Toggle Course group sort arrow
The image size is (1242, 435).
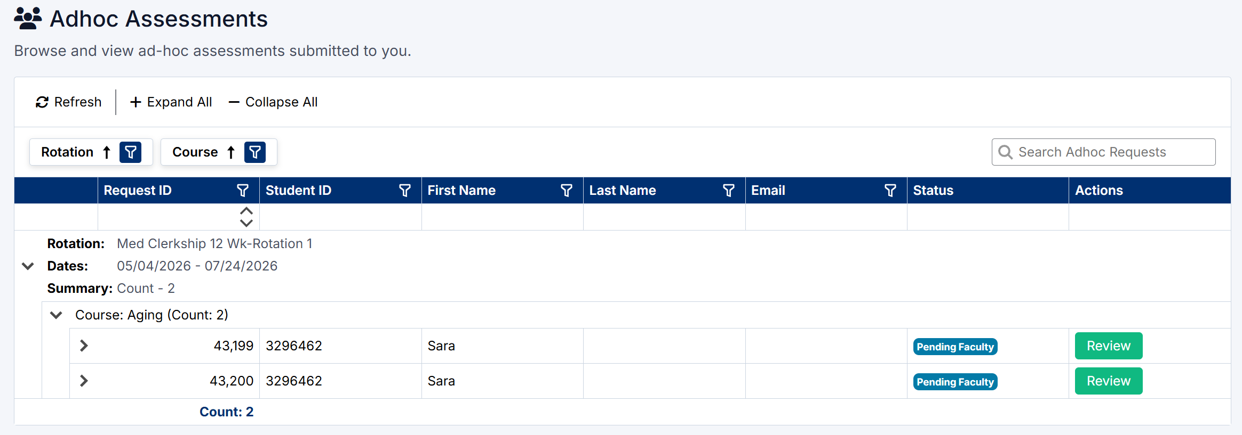(x=231, y=152)
